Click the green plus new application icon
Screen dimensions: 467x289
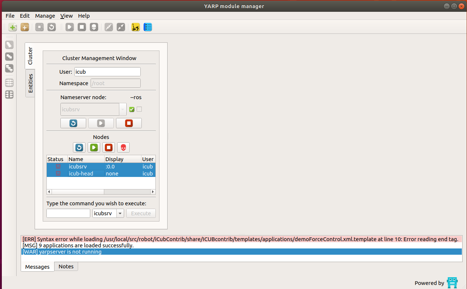(13, 27)
